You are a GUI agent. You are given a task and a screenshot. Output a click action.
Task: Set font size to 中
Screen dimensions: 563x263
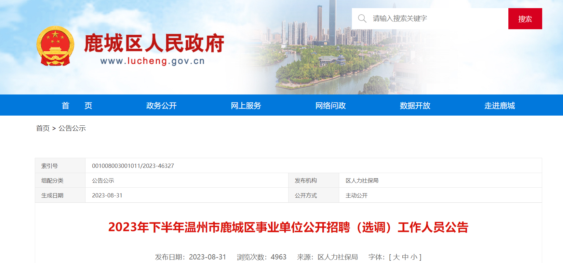click(405, 257)
